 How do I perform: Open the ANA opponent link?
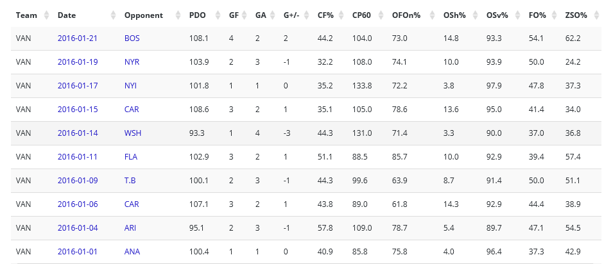point(132,252)
